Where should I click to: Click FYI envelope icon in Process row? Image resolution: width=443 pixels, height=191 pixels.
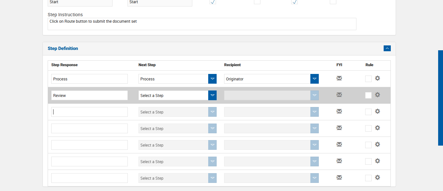(x=339, y=78)
